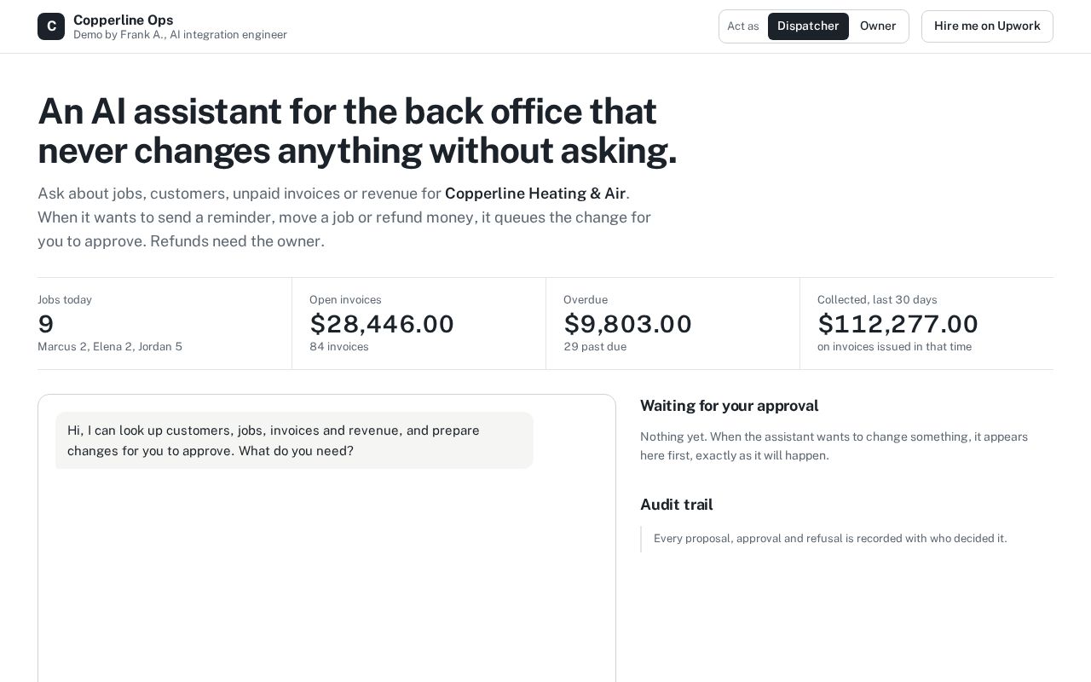Click the Marcus 2, Elena 2, Jordan 5 text

click(x=110, y=347)
